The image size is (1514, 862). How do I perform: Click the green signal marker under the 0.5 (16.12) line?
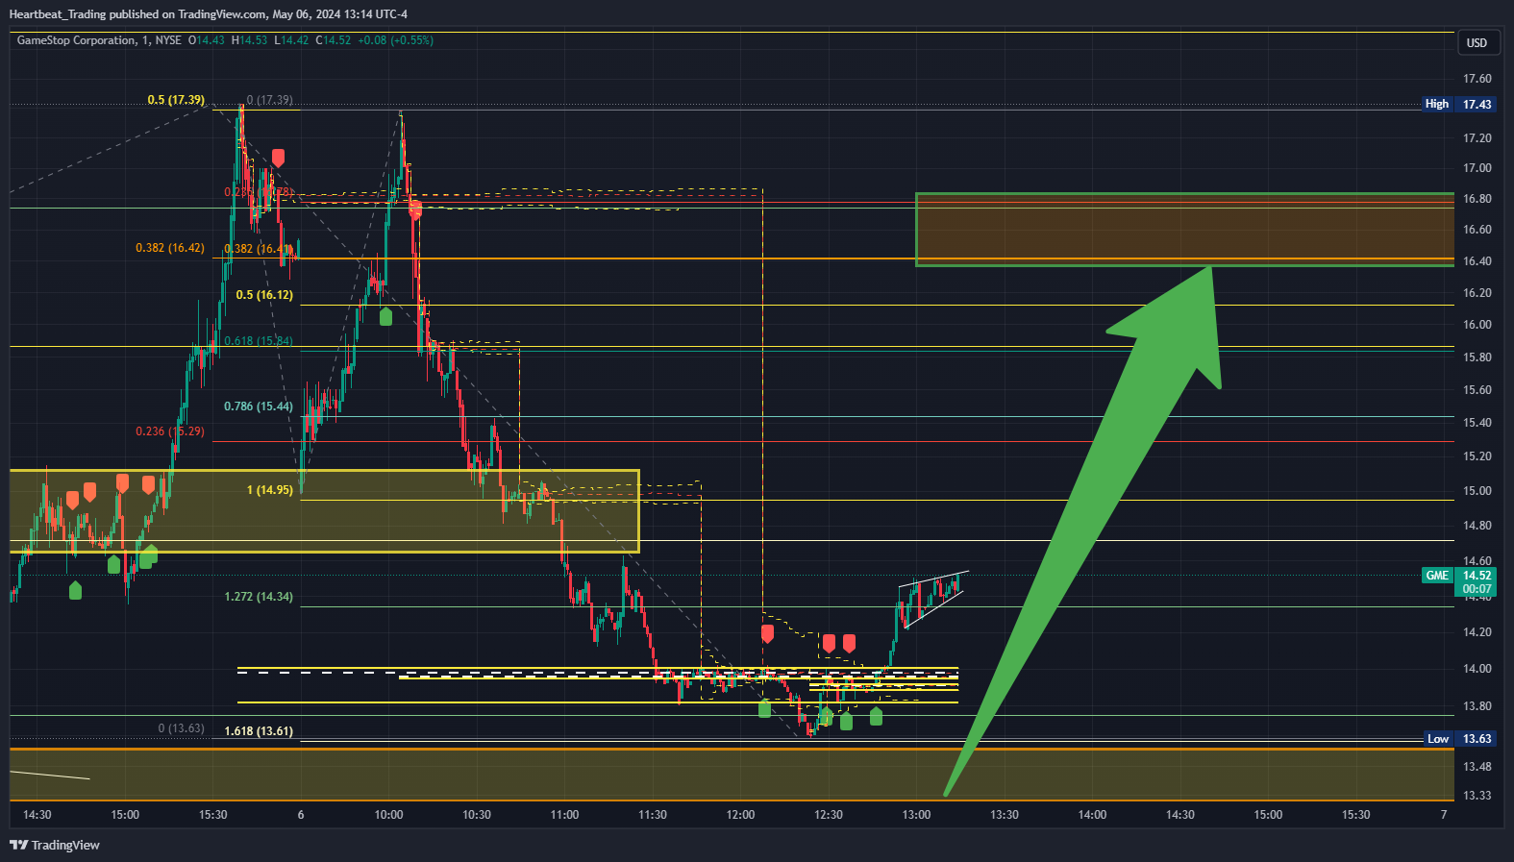click(385, 316)
